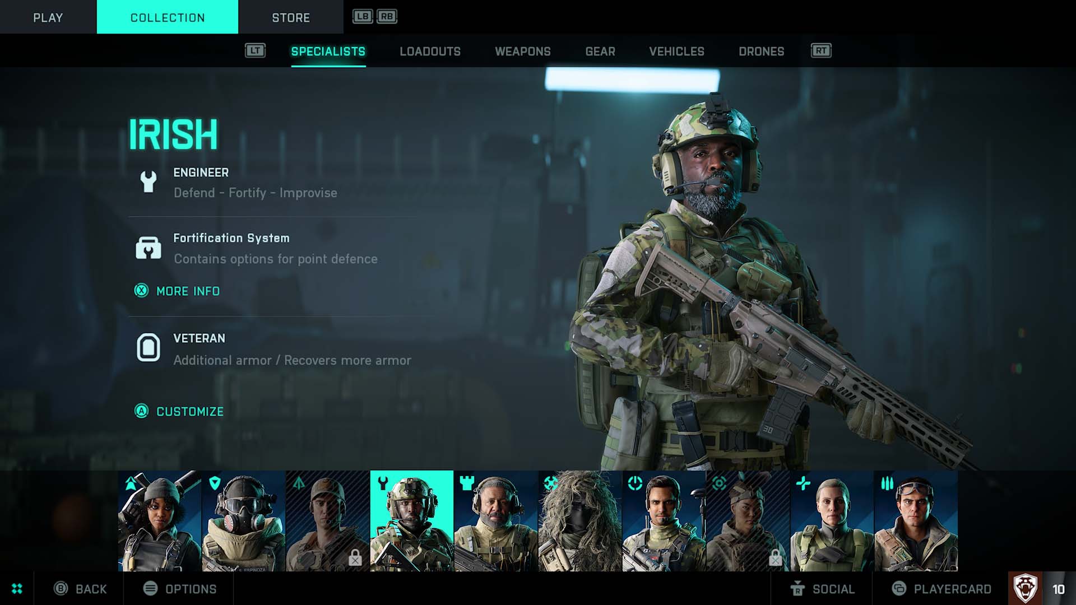Select the locked specialist wearing a cap

328,521
